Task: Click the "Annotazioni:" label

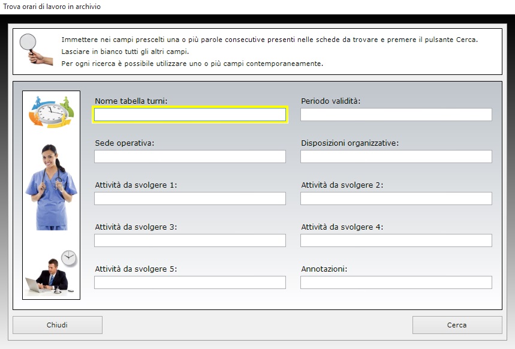Action: 324,269
